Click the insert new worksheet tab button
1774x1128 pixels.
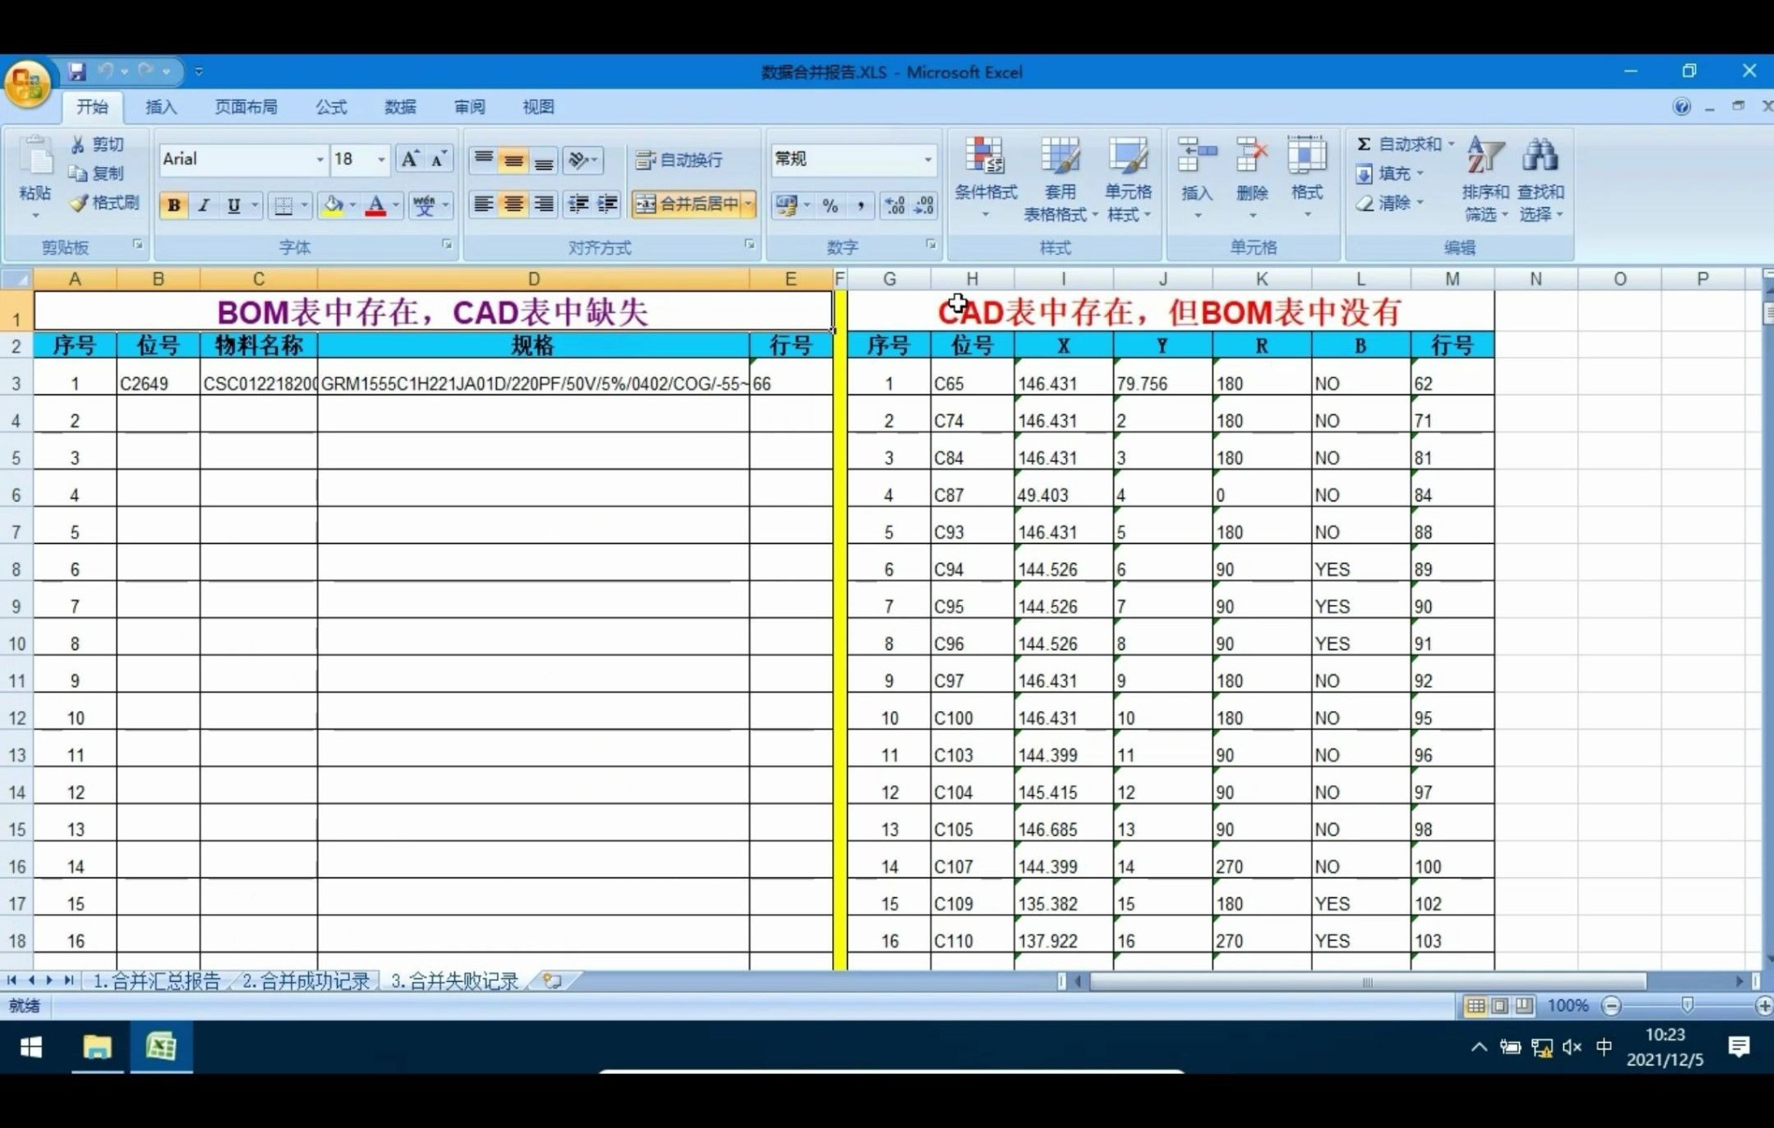pyautogui.click(x=552, y=981)
